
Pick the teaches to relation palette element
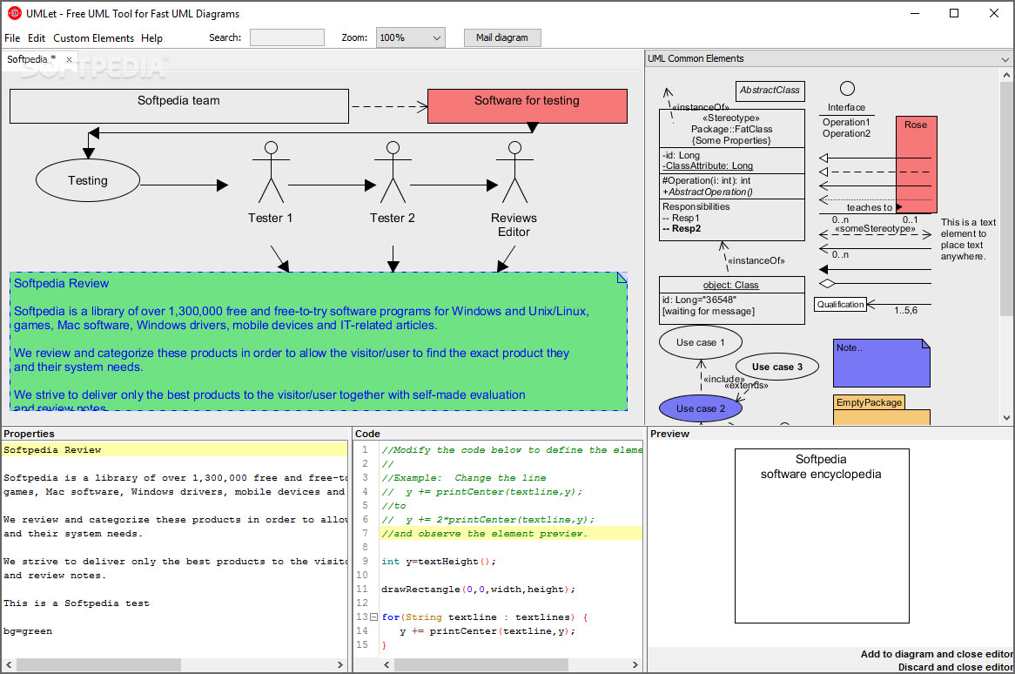[x=870, y=208]
